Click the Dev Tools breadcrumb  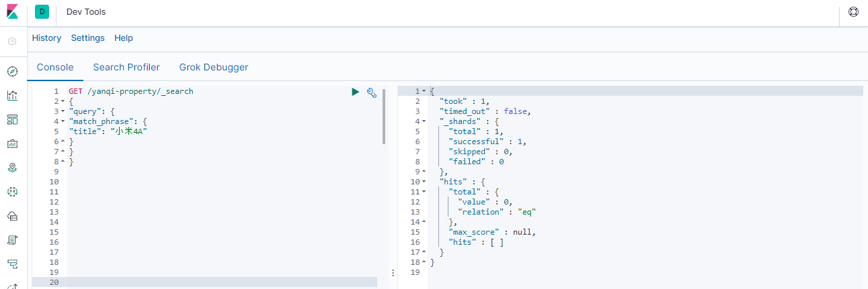[86, 12]
